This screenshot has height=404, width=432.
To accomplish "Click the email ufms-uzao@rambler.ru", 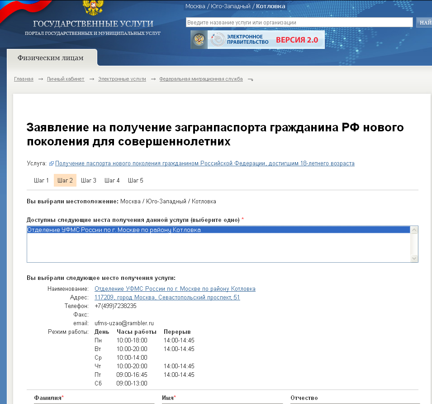I will tap(124, 323).
